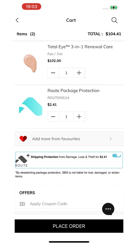Tap the Route logo in shipping protection
Screen dimensions: 138x245
click(21, 161)
